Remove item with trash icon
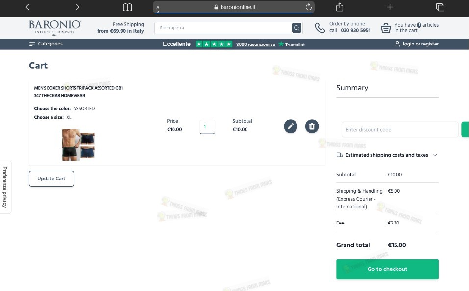Image resolution: width=469 pixels, height=291 pixels. 312,126
